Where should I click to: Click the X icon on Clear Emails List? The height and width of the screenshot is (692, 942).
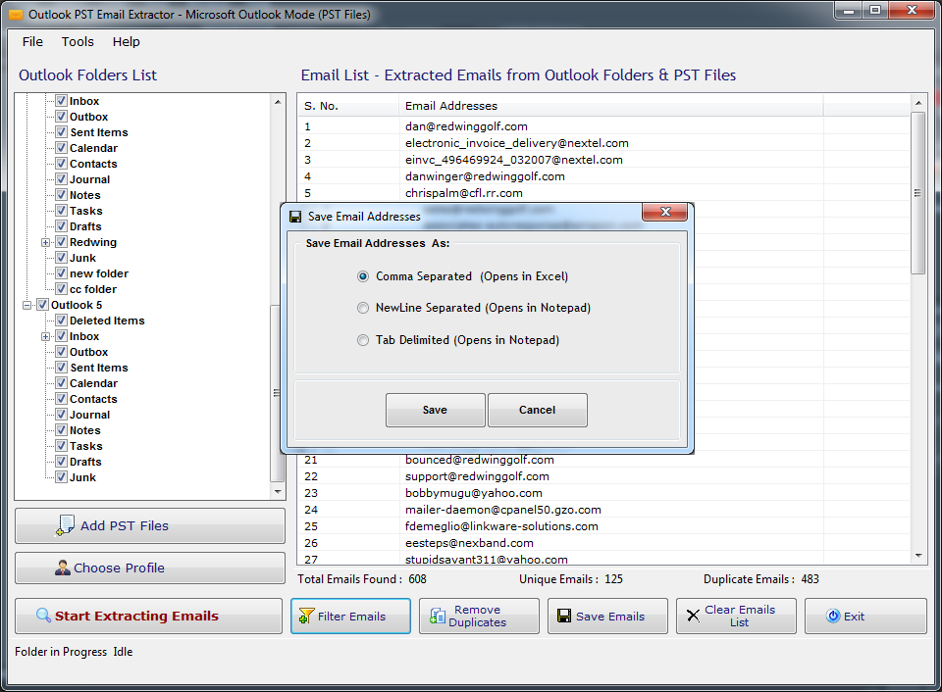[x=693, y=616]
